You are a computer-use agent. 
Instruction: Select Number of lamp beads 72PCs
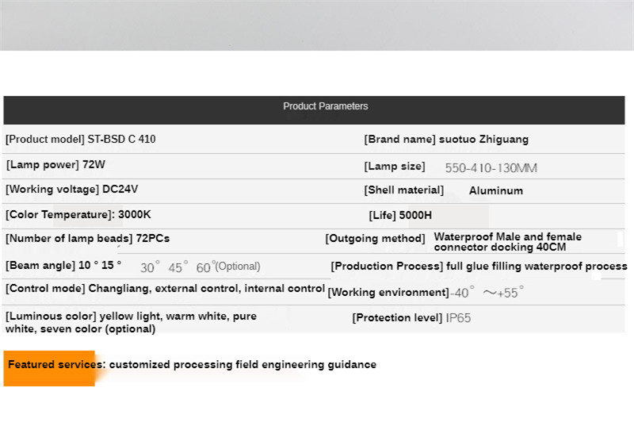[87, 238]
